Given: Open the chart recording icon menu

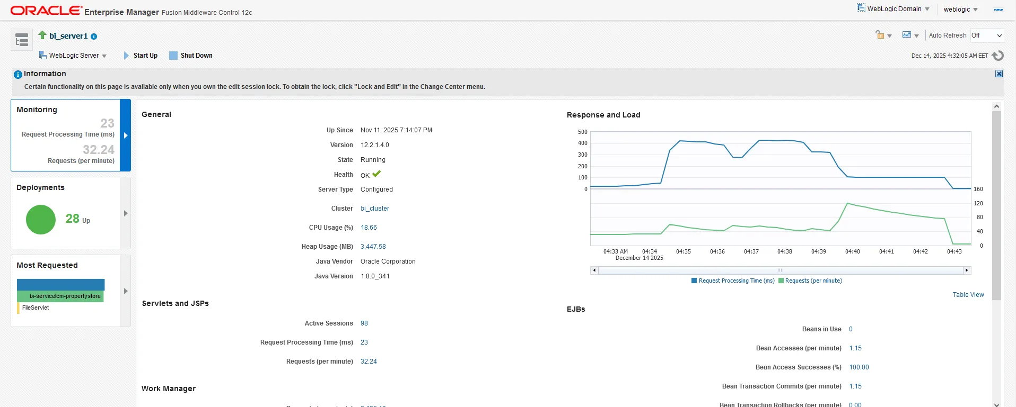Looking at the screenshot, I should click(x=907, y=35).
